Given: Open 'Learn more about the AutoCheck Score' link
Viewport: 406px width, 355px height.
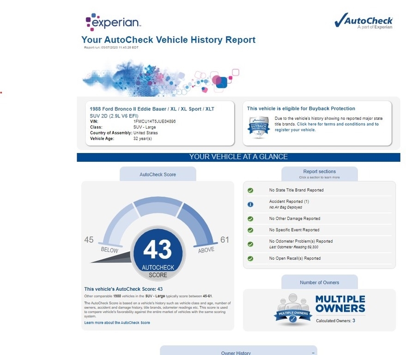Looking at the screenshot, I should pyautogui.click(x=117, y=323).
